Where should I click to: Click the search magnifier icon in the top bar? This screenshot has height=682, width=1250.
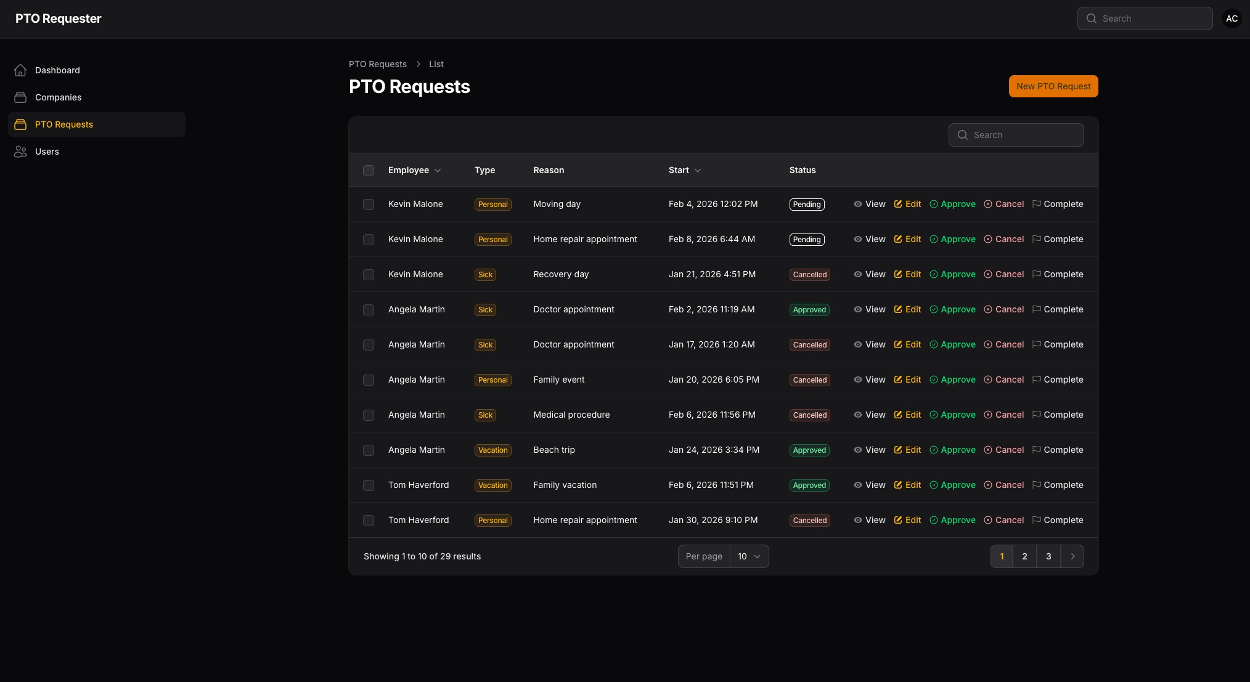point(1091,18)
